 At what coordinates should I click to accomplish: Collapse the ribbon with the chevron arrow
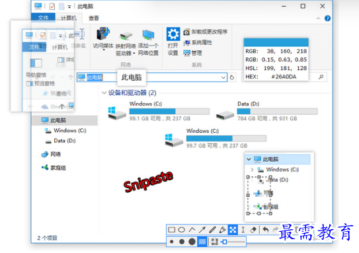[x=318, y=18]
